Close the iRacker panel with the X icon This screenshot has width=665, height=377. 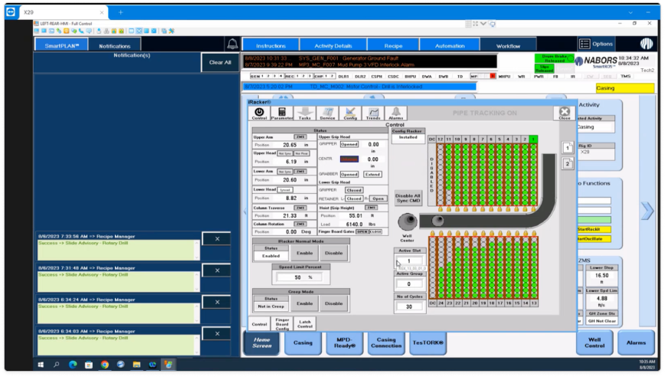[x=565, y=113]
